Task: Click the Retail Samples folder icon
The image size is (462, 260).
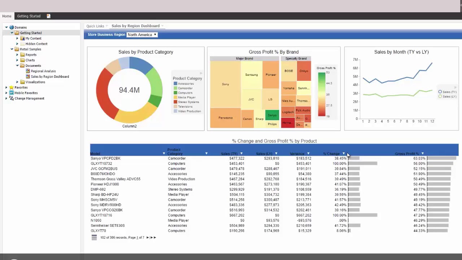Action: point(17,49)
